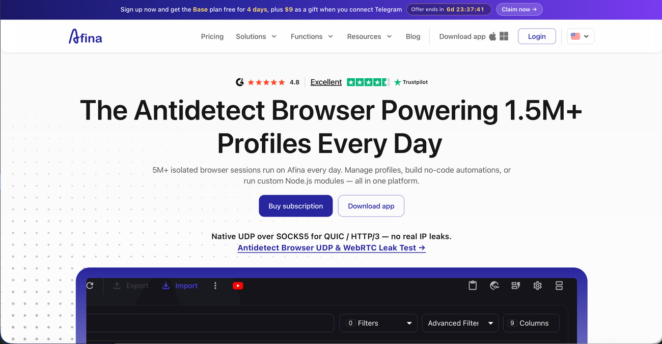662x344 pixels.
Task: Open the Pricing page
Action: [212, 37]
